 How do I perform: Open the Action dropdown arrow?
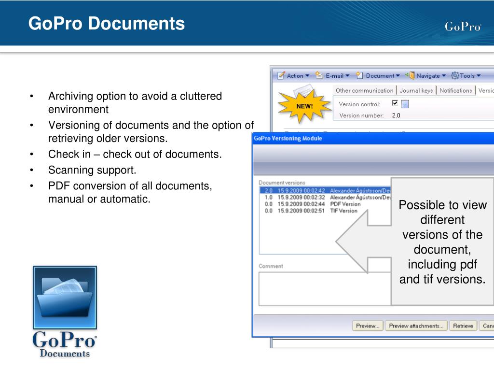307,76
